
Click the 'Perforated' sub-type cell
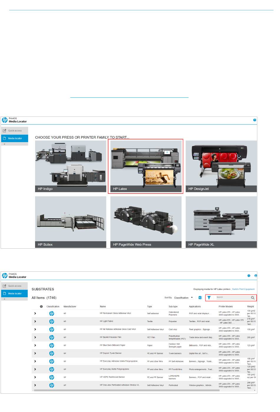pos(173,385)
